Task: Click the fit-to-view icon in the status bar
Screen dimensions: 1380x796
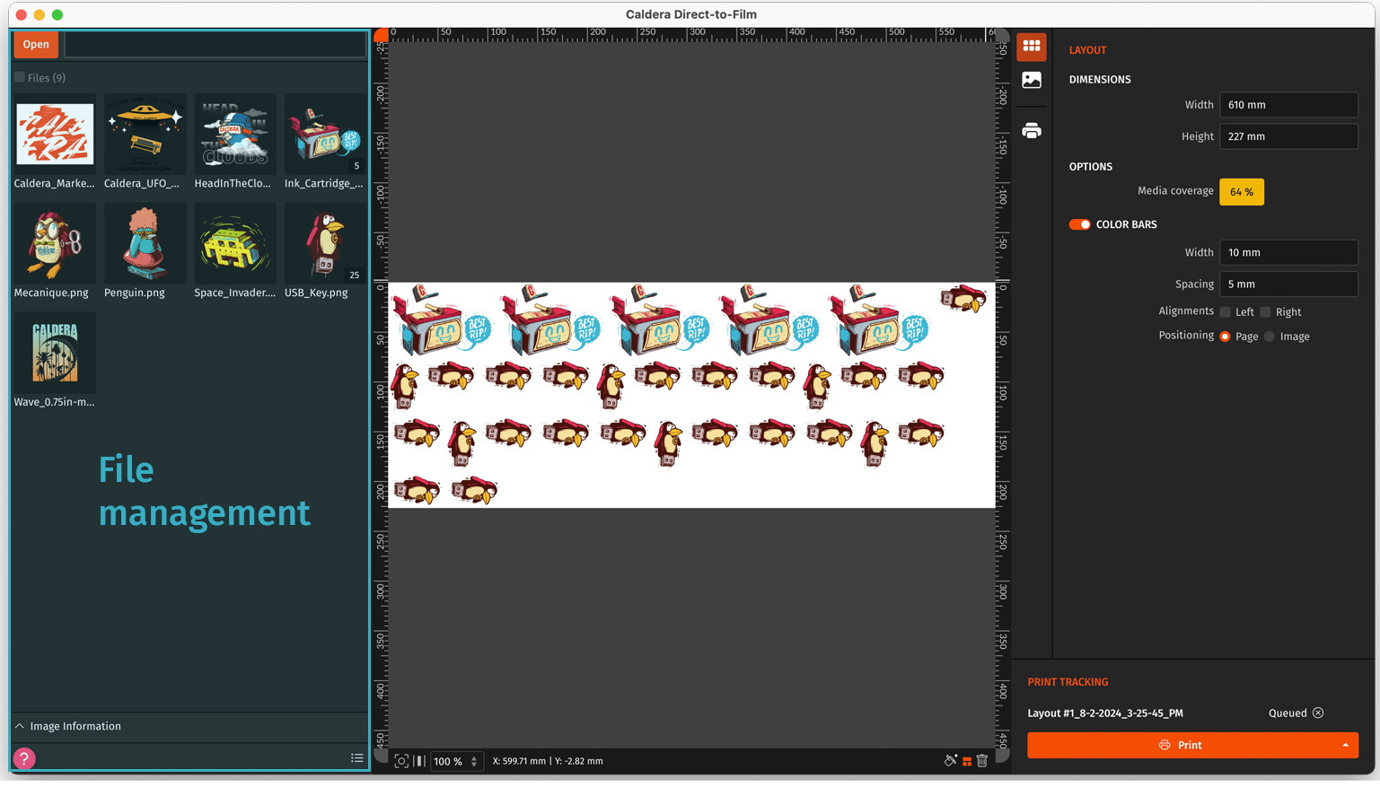Action: coord(401,761)
